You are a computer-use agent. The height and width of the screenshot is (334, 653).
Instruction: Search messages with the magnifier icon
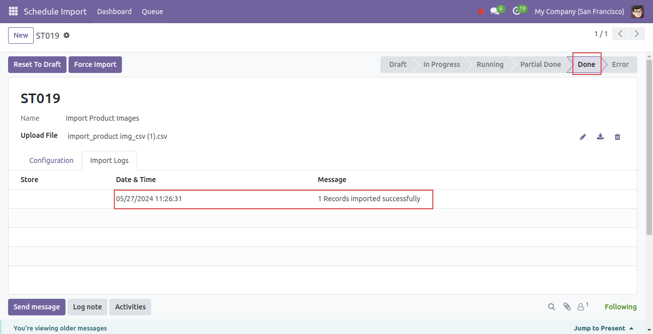(x=552, y=307)
